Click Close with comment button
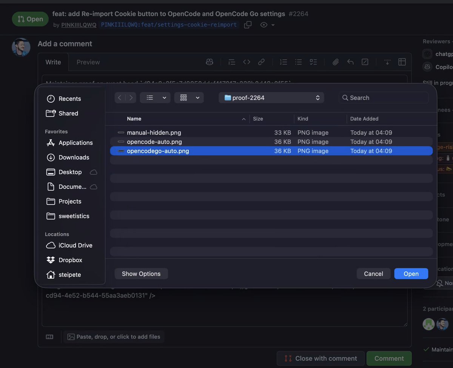This screenshot has width=453, height=368. (320, 359)
